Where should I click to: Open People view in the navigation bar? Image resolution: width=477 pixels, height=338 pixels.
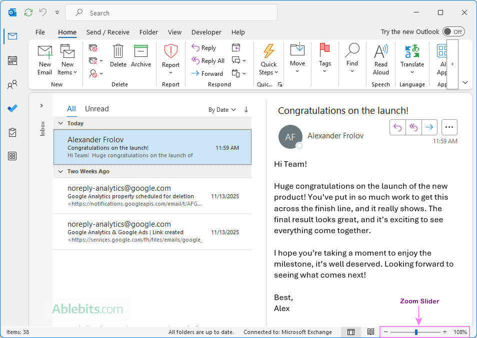pos(12,84)
